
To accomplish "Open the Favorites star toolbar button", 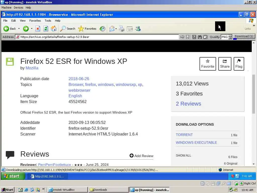I will 87,29.
